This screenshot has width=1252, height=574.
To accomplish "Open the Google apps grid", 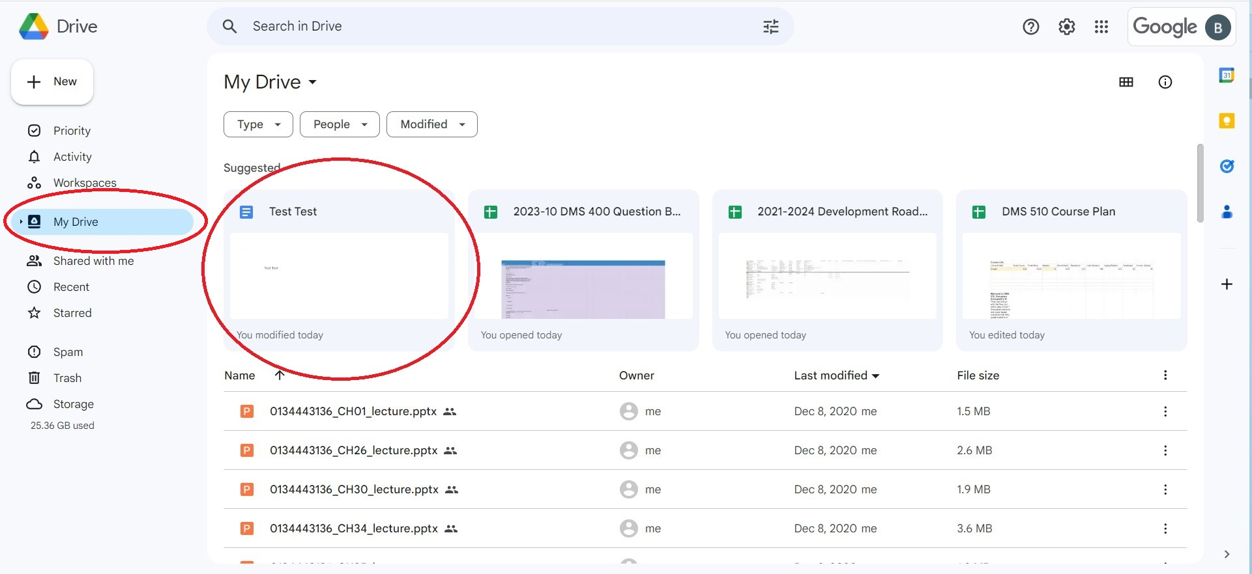I will (x=1101, y=27).
